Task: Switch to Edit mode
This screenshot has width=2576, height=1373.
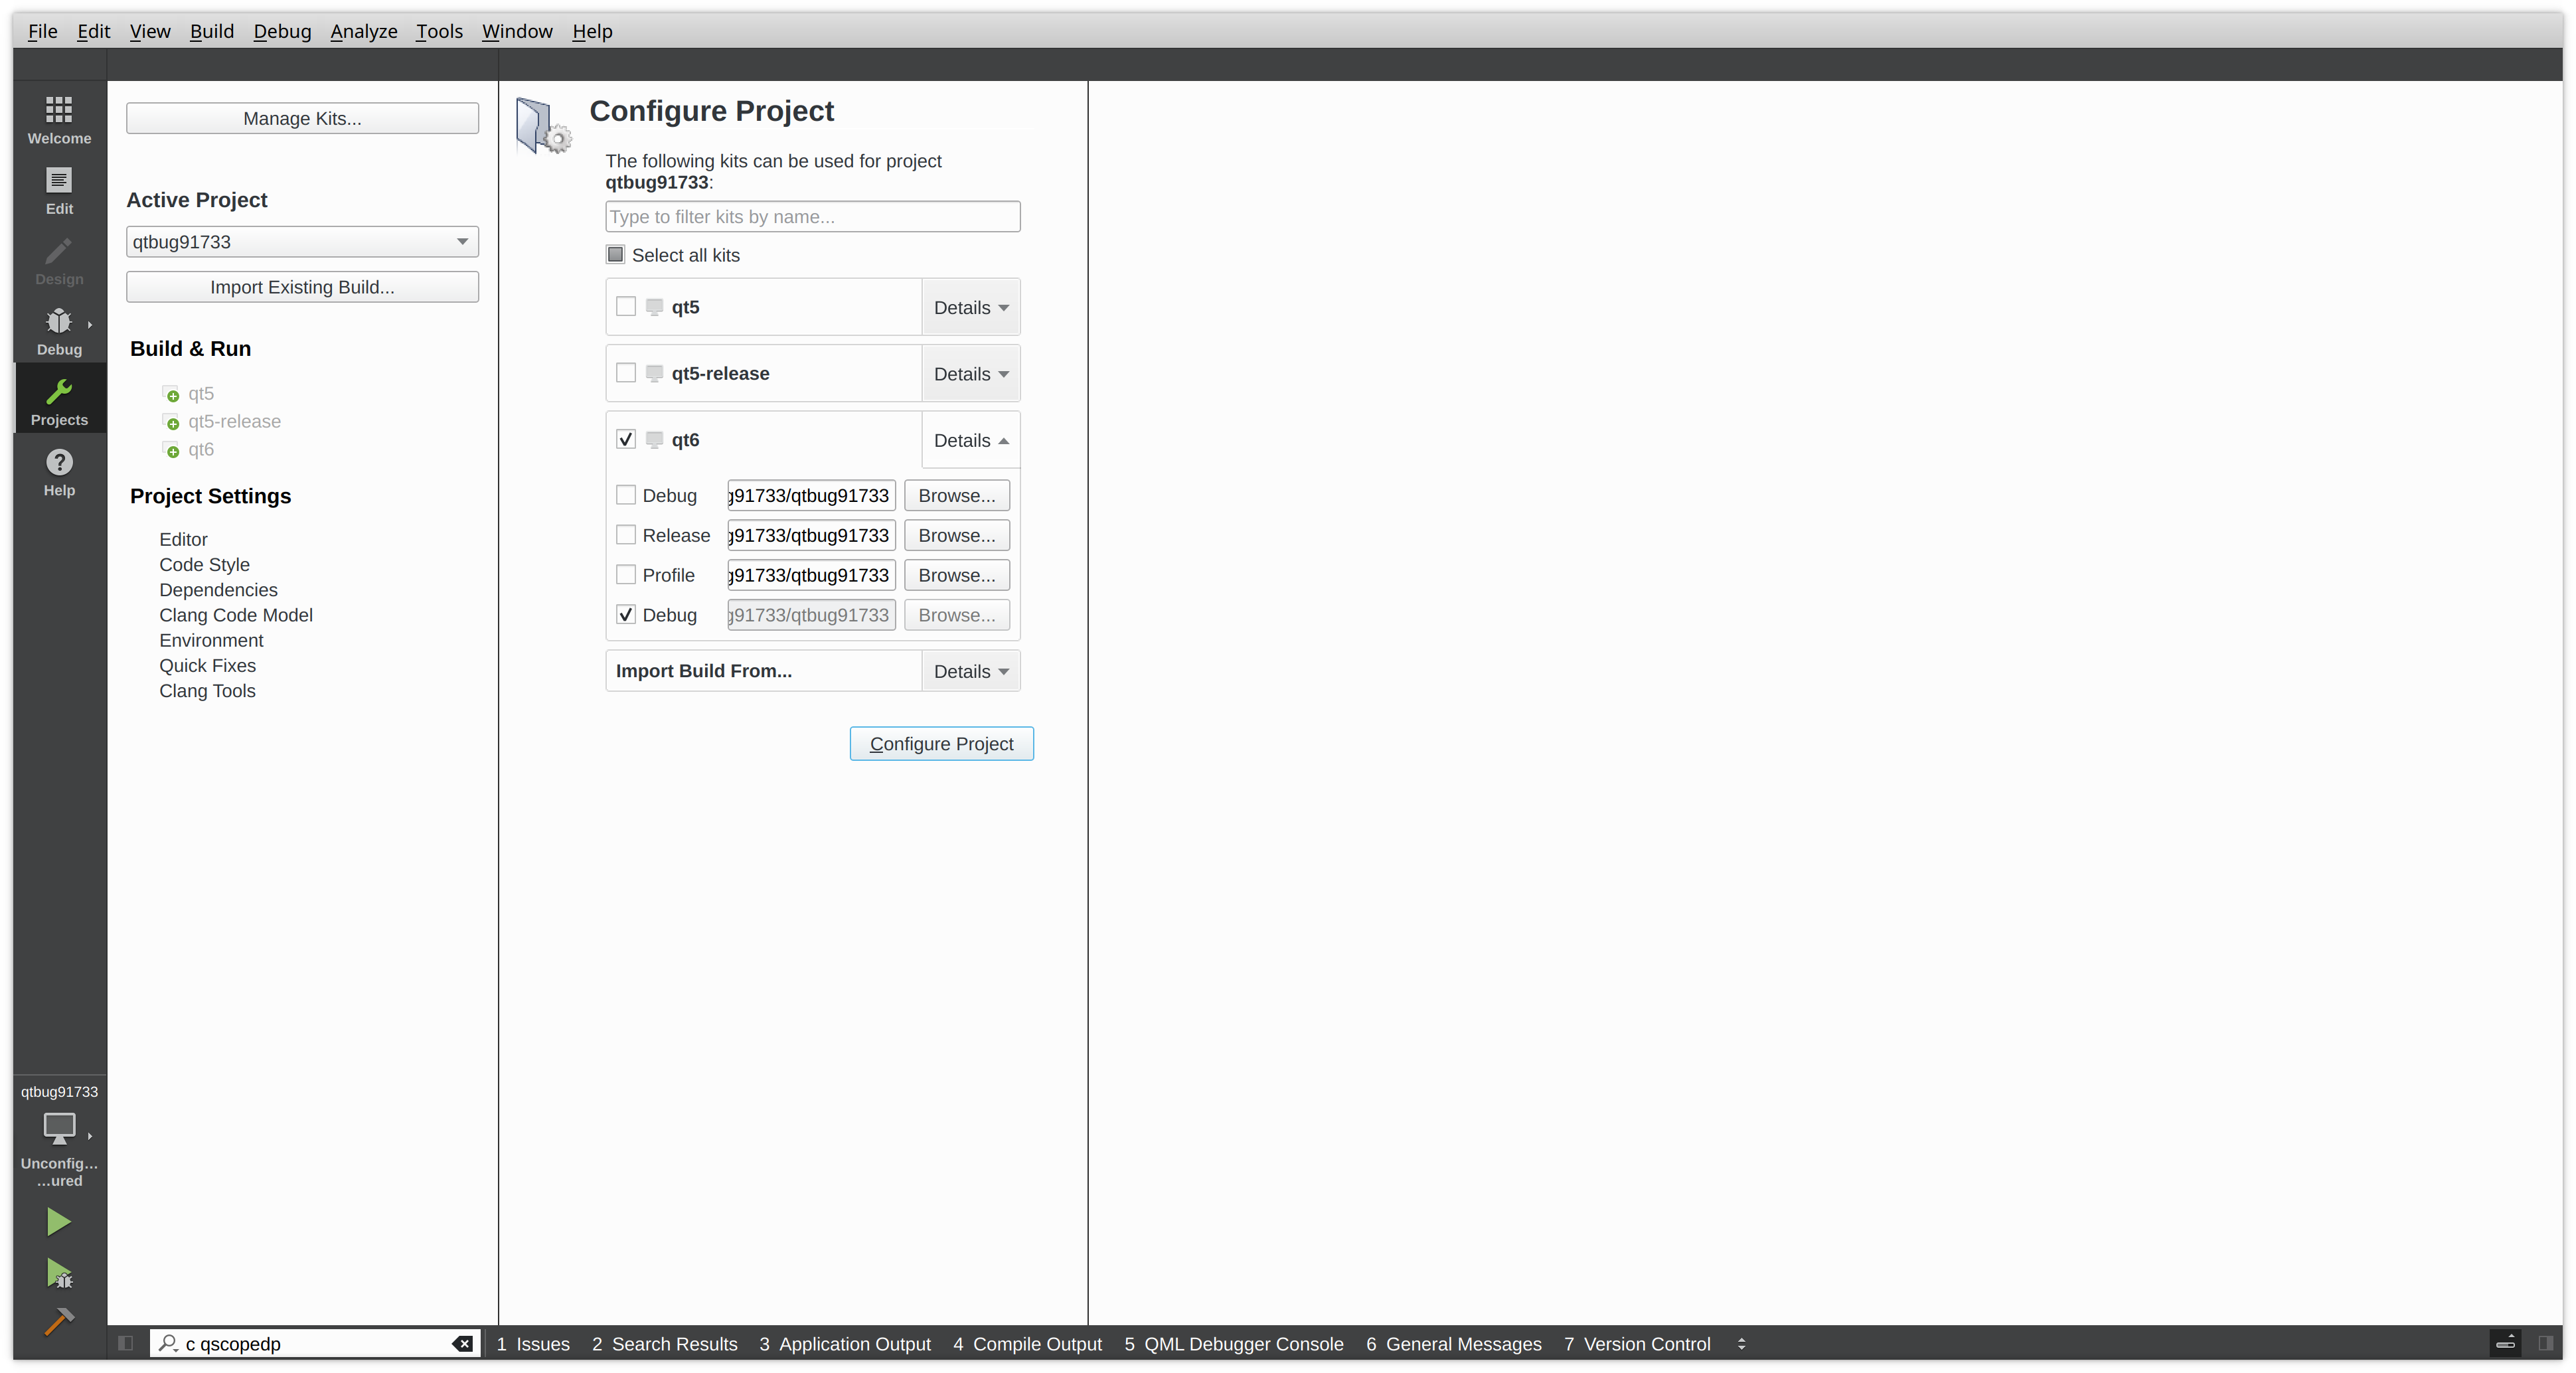Action: click(x=59, y=190)
